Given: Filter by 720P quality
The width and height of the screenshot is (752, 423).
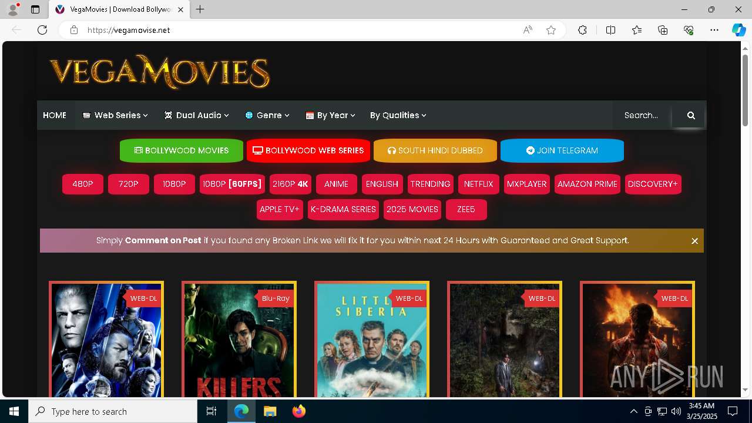Looking at the screenshot, I should coord(129,184).
